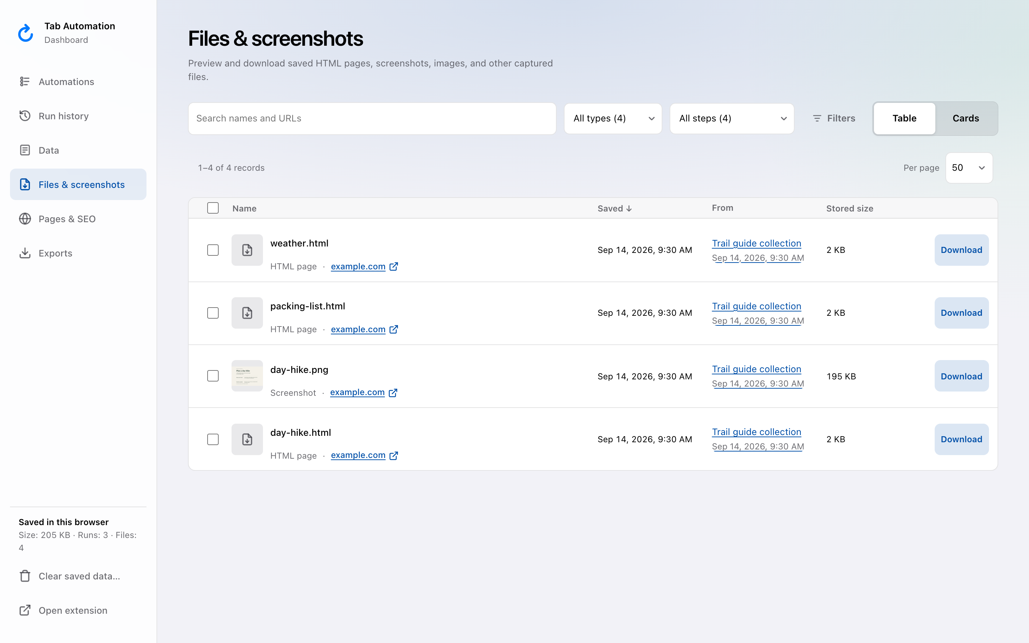Click the Filters funnel icon
Image resolution: width=1029 pixels, height=643 pixels.
(817, 118)
